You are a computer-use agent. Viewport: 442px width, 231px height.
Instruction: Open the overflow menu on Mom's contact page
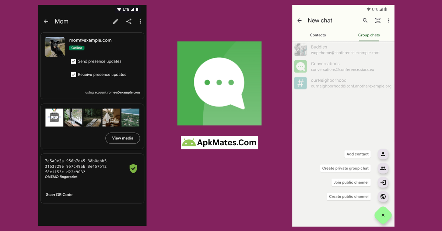click(x=140, y=21)
